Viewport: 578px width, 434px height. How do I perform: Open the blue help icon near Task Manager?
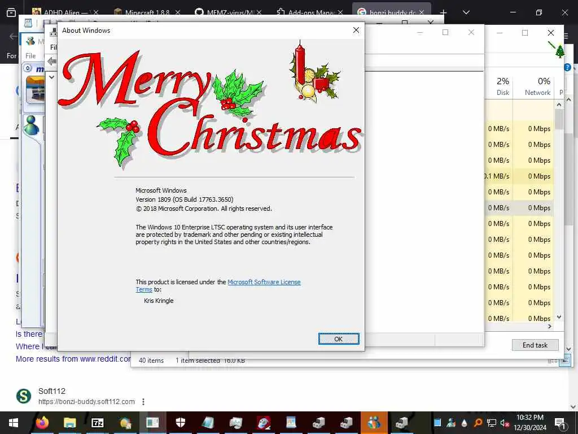567,67
